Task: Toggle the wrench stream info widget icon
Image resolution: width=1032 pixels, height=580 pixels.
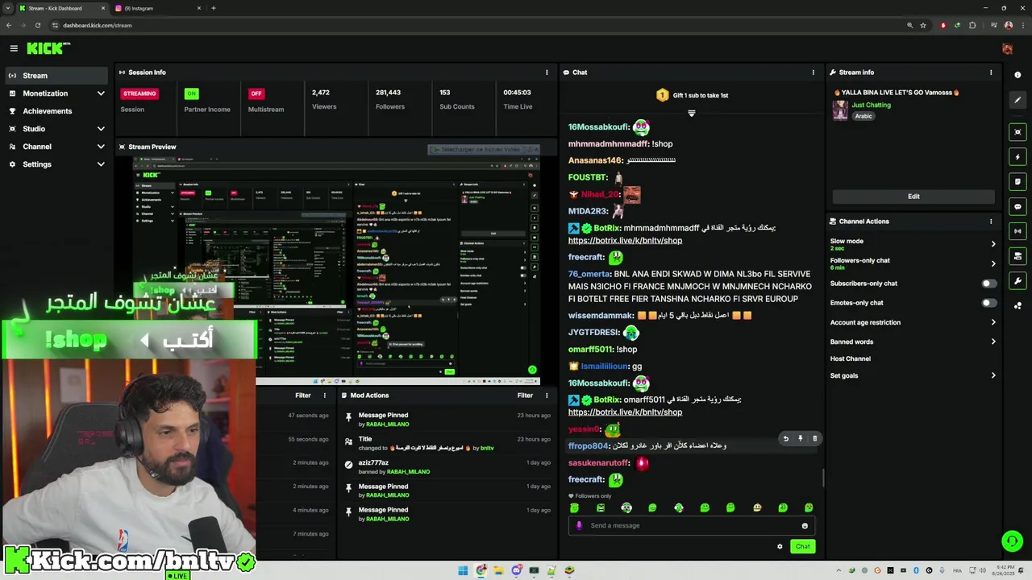Action: click(1017, 281)
